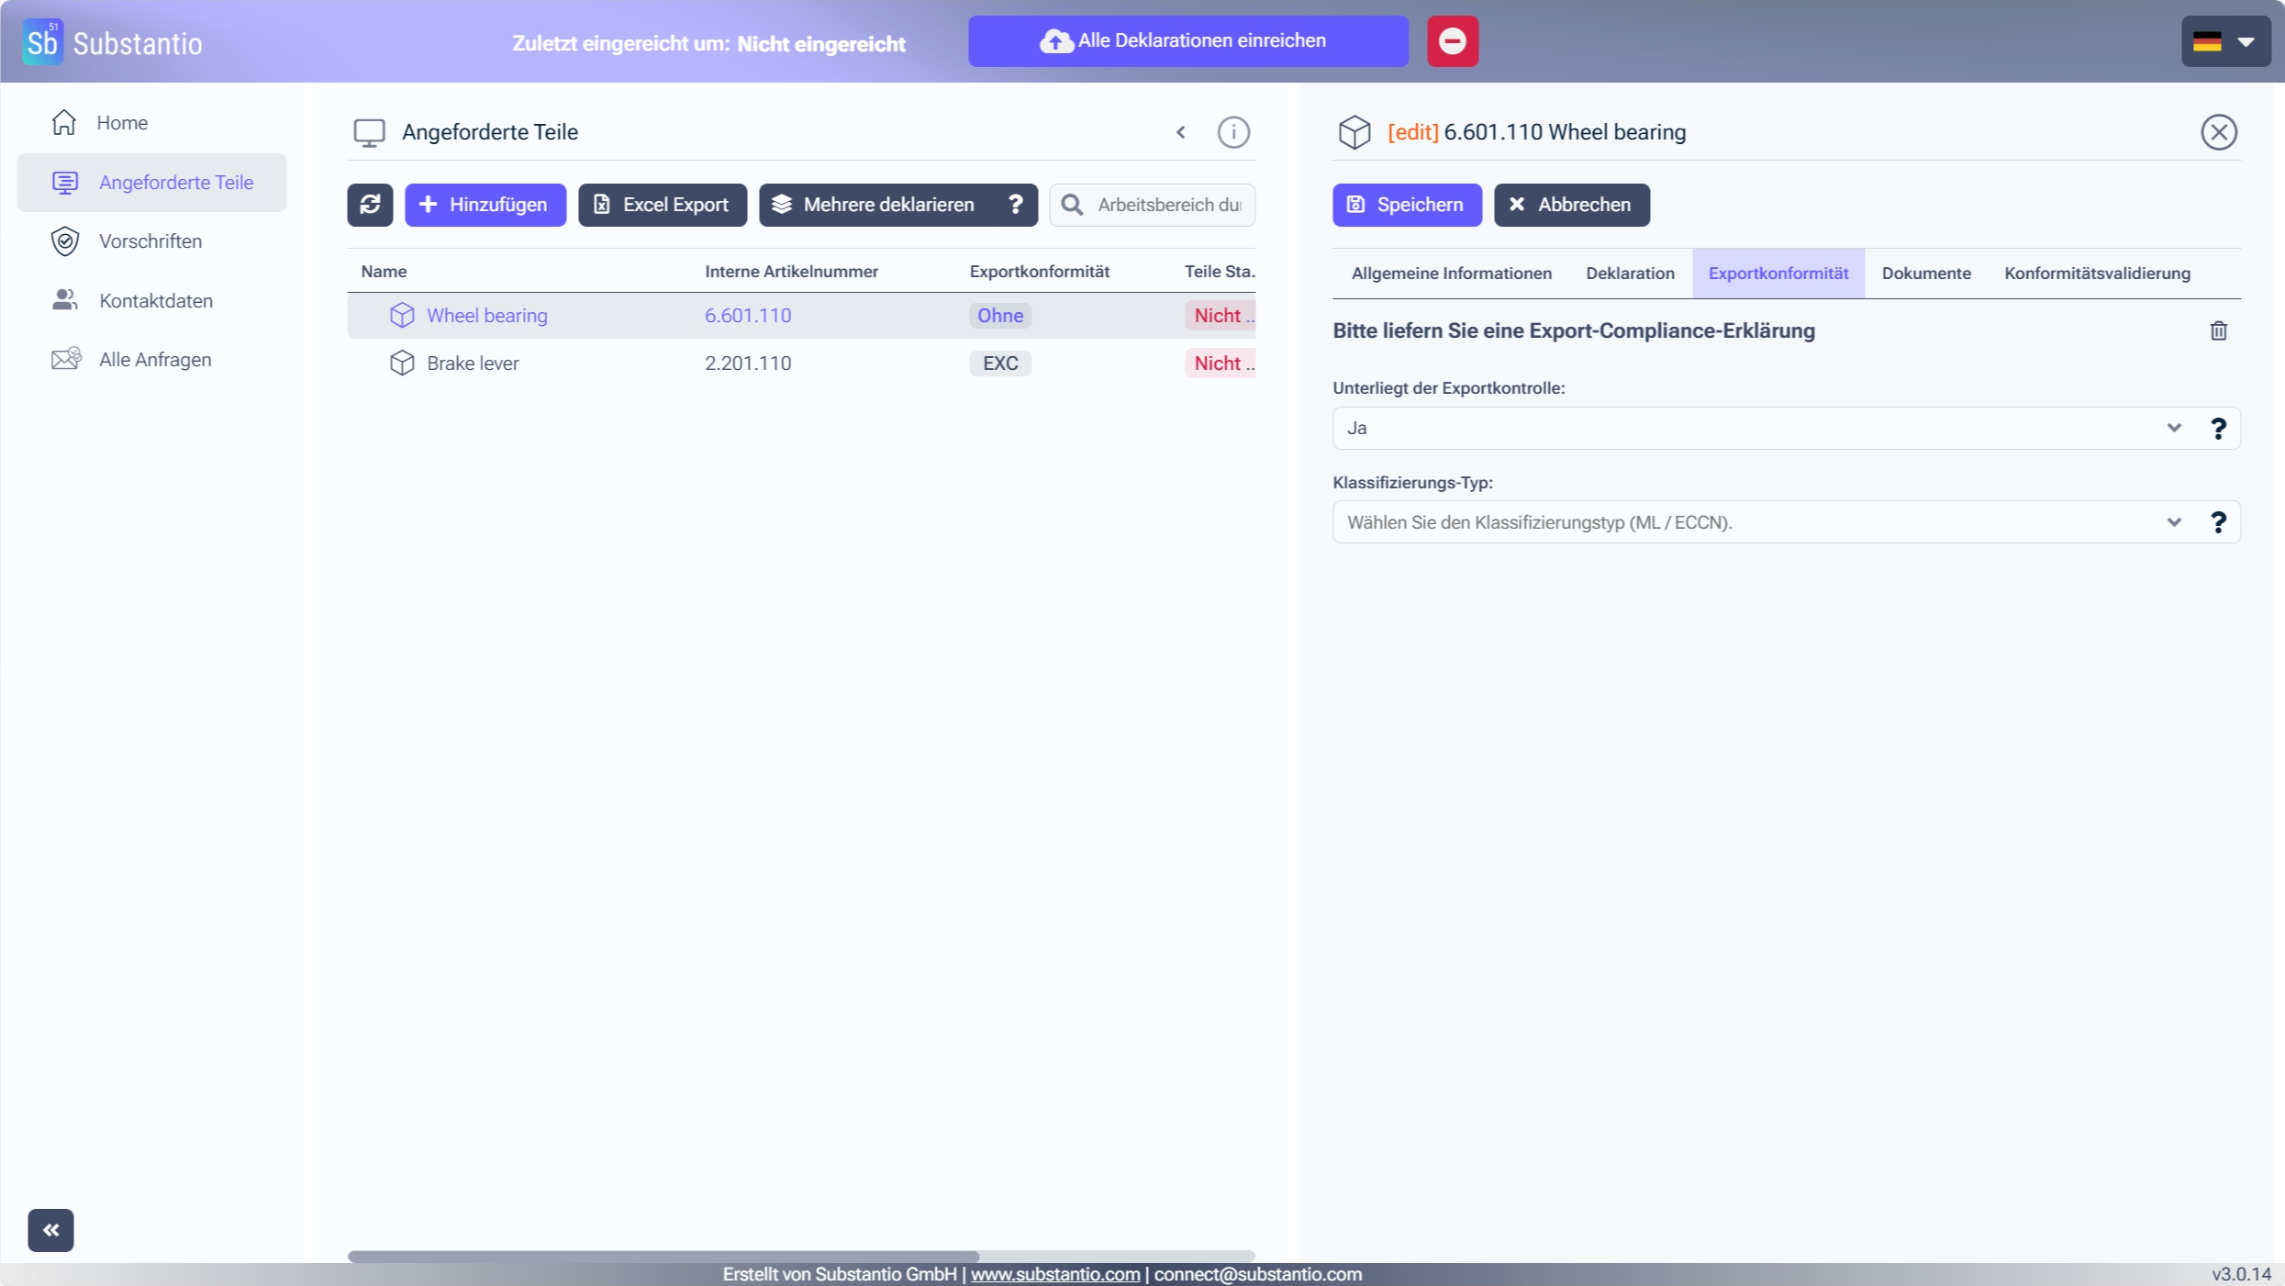Switch to the Konformitätsvalidierung tab
The width and height of the screenshot is (2285, 1286).
click(2097, 274)
